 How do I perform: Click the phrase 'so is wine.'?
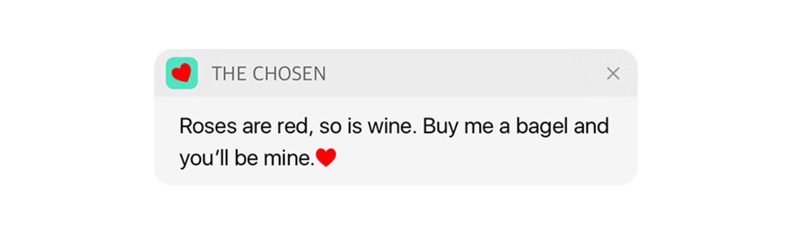(368, 126)
